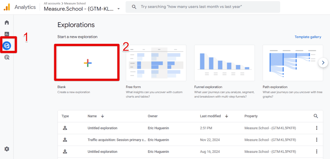
Task: Click the 2:51 PM time cell
Action: (205, 128)
